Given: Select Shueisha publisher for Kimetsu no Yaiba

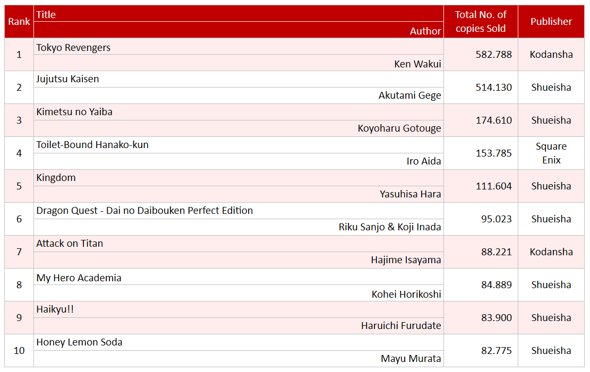Looking at the screenshot, I should (551, 120).
